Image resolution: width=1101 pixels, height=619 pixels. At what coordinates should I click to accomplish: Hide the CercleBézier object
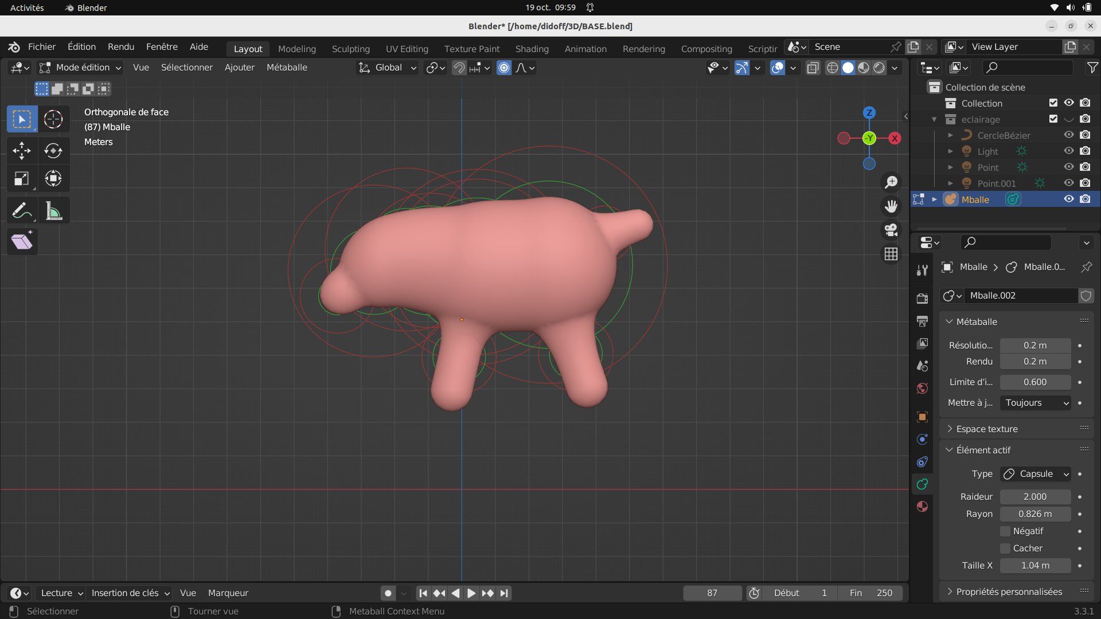tap(1069, 135)
